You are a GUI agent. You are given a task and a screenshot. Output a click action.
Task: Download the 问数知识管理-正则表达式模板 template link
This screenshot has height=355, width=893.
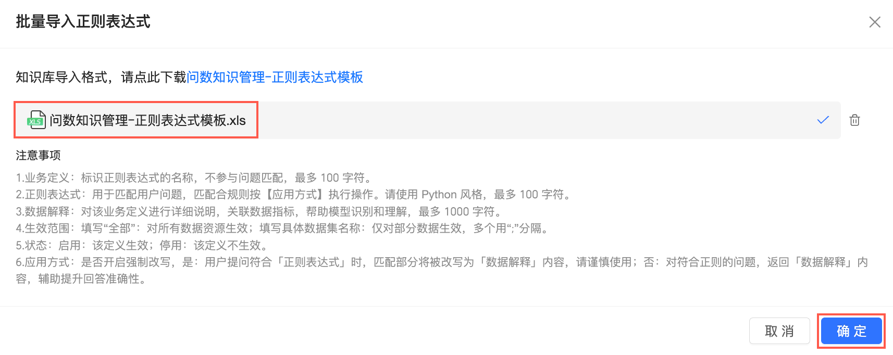(275, 77)
